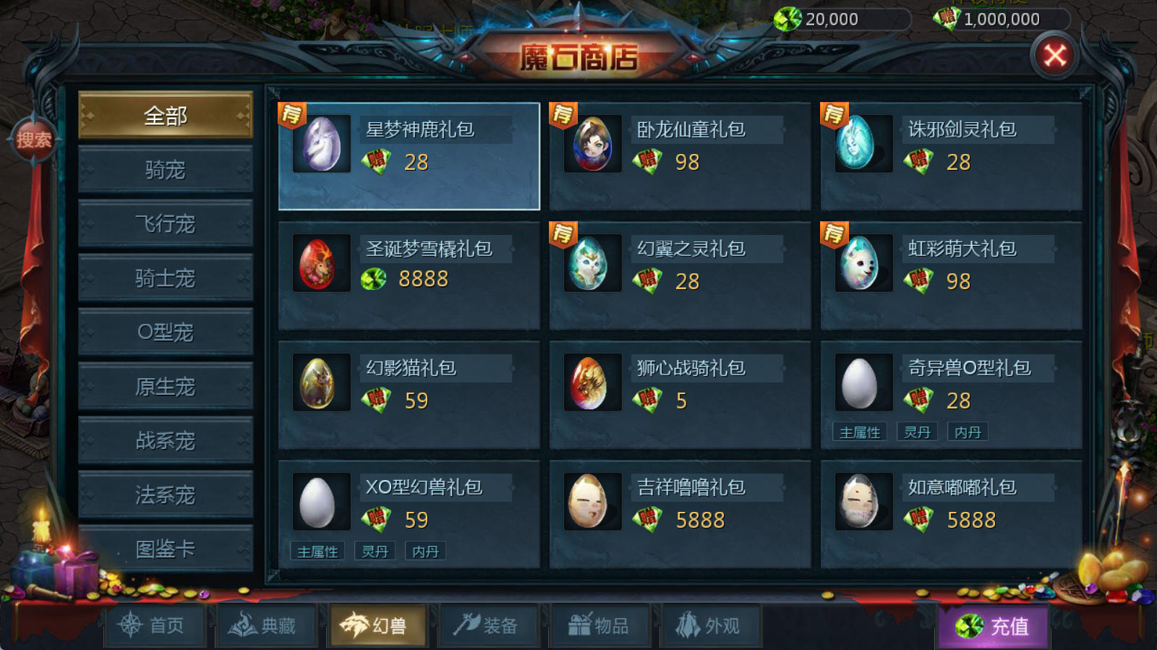Close the 魔石商店 shop window

(x=1055, y=55)
